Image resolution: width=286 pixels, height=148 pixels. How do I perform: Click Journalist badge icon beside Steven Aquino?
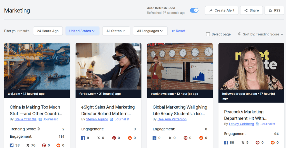pyautogui.click(x=112, y=119)
